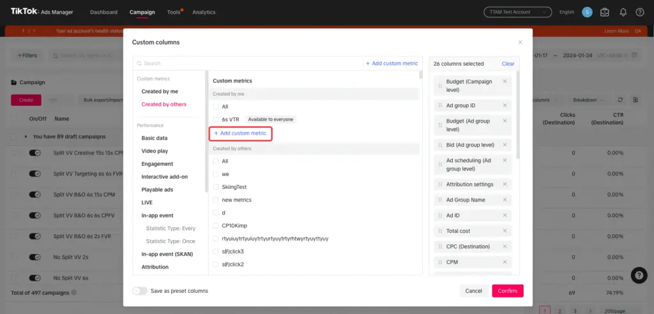Screen dimensions: 654x314
Task: Open the help question mark icon
Action: [640, 12]
